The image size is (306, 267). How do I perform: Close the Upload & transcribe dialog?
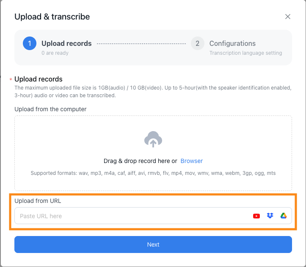click(288, 17)
